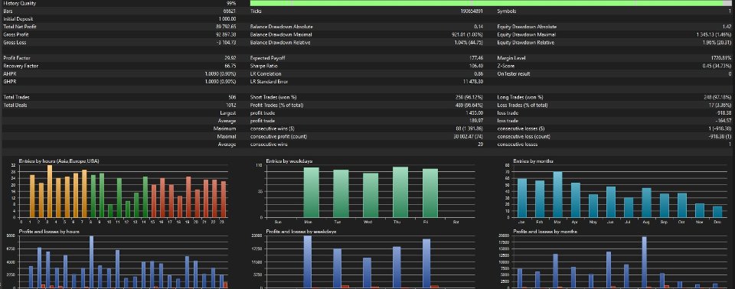
Task: Click the LR Standard Error label
Action: [x=269, y=82]
